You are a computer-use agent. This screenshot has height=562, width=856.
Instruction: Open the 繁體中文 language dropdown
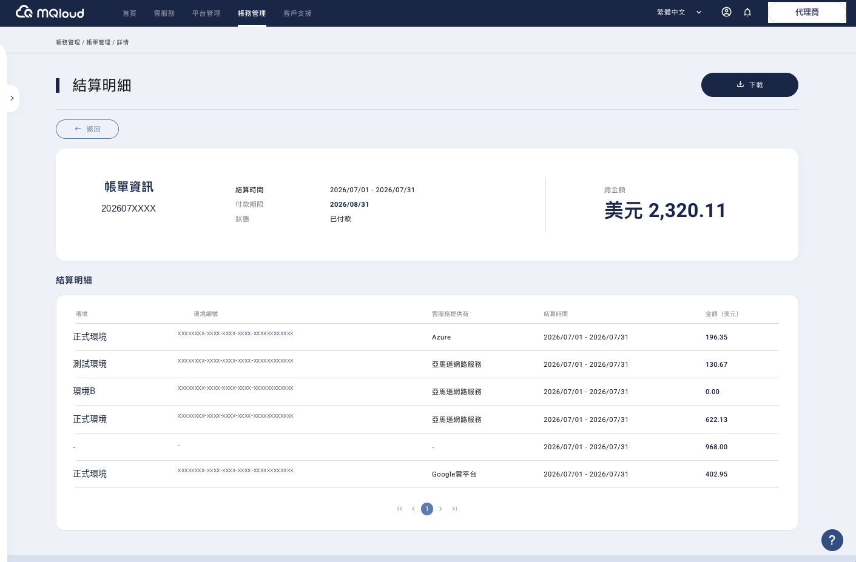coord(679,12)
